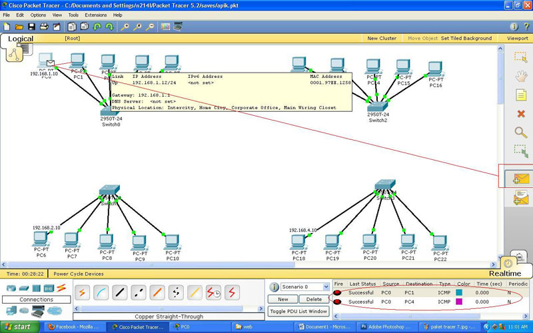Open the Drawing Palette icon

[165, 27]
